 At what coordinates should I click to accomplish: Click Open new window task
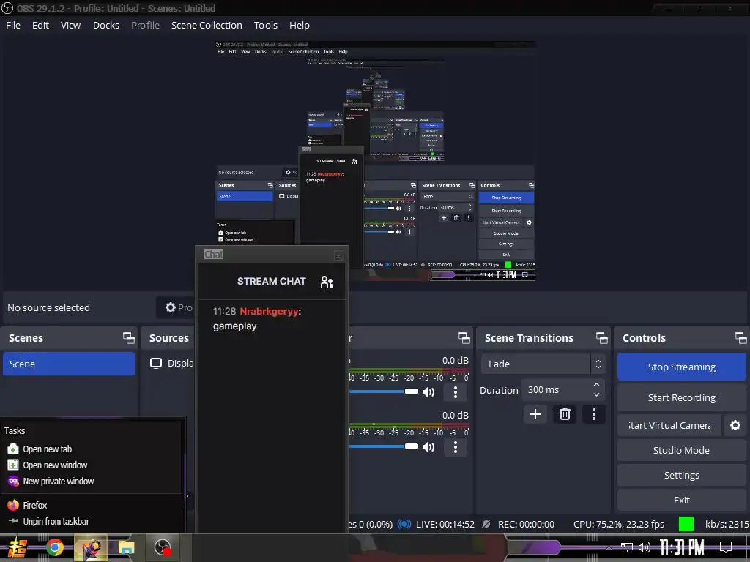coord(55,465)
